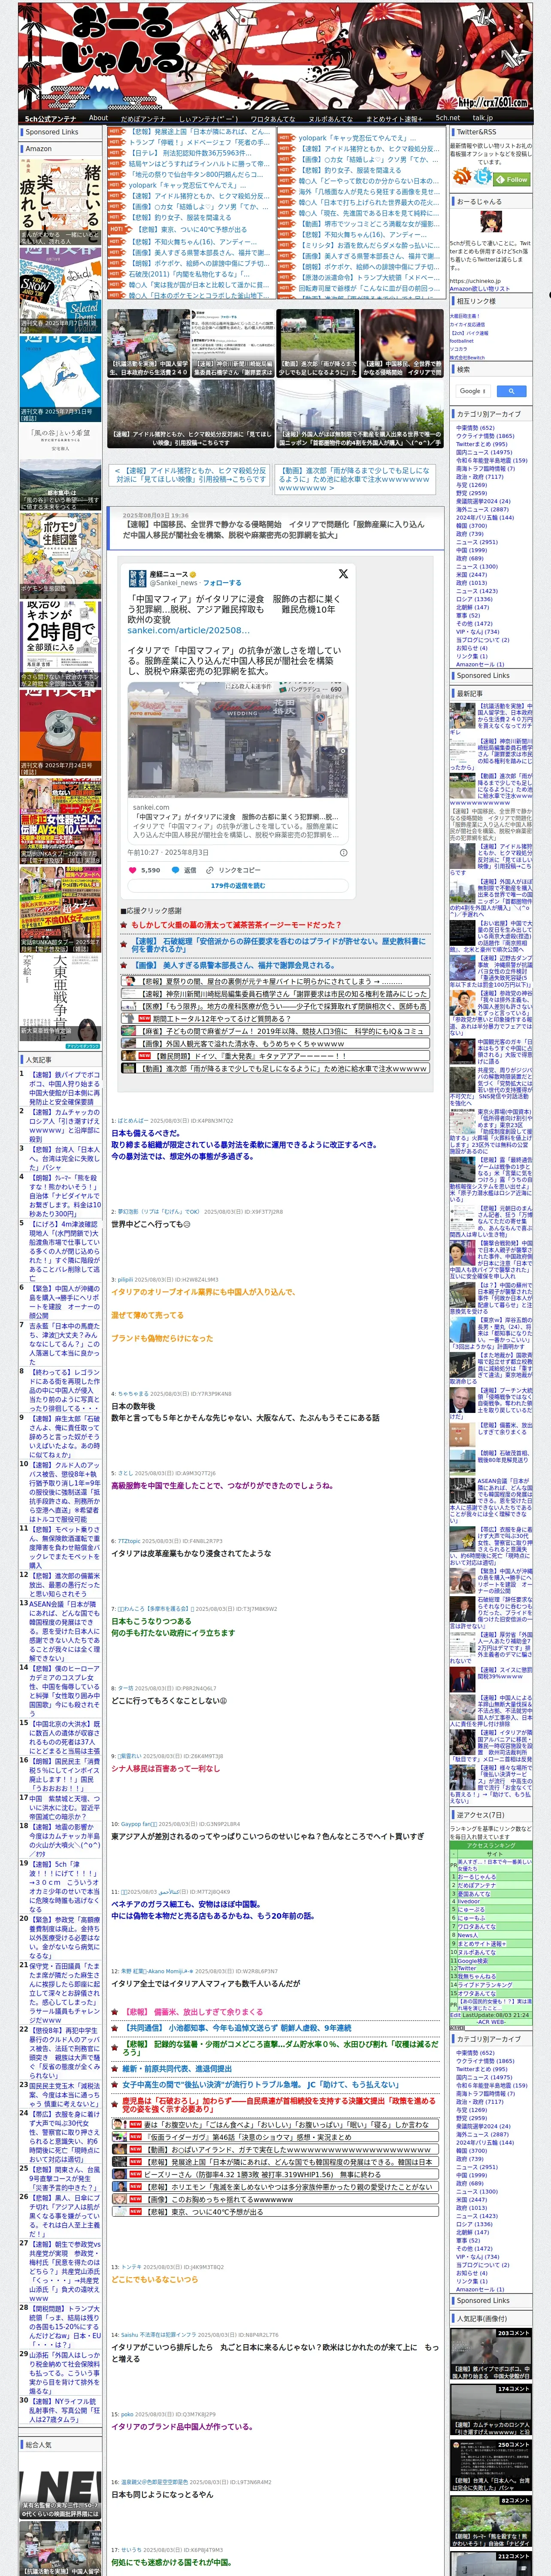This screenshot has width=551, height=2576.
Task: Open the ワロタあんてな nav item
Action: tap(272, 118)
